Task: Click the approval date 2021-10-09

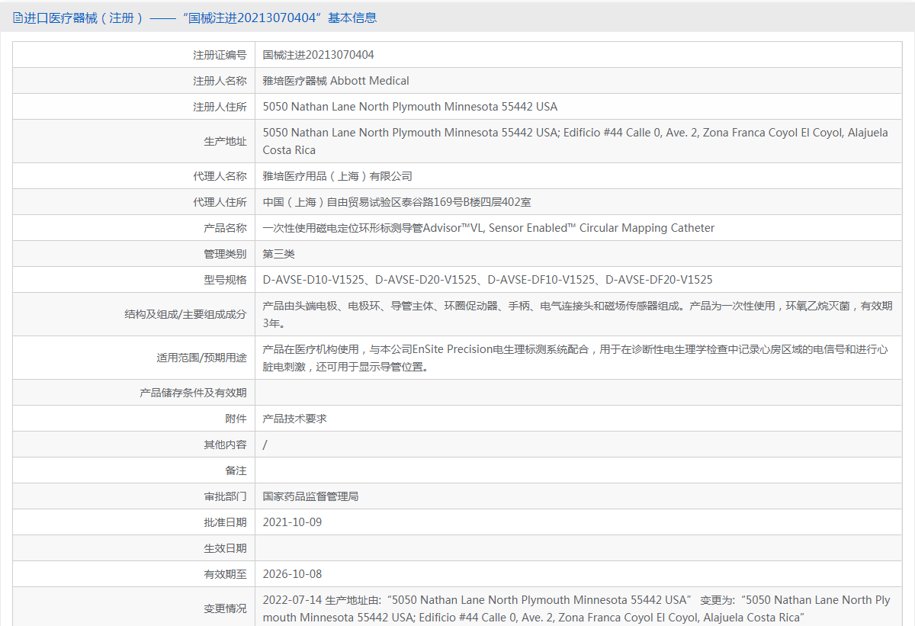Action: coord(292,522)
